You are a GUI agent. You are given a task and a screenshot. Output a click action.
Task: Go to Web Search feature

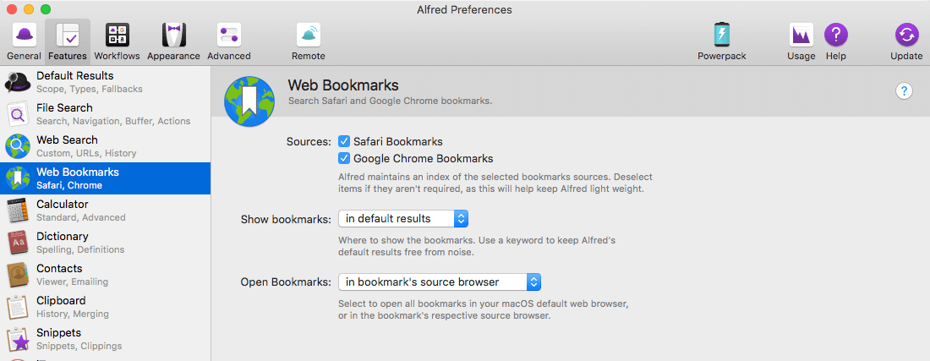click(106, 145)
